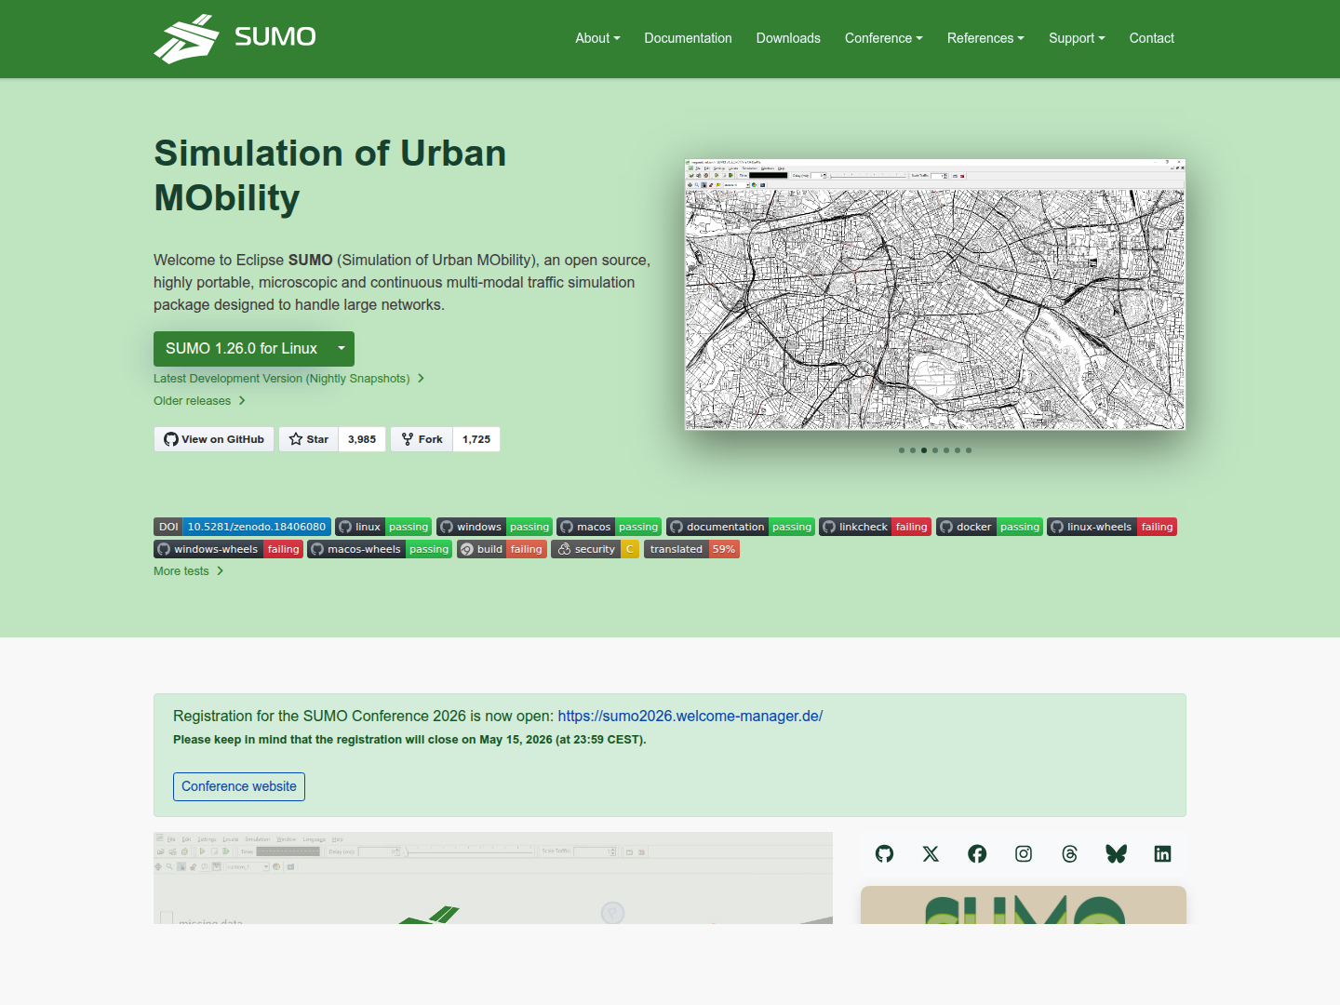This screenshot has height=1005, width=1340.
Task: Click the translated 59% badge
Action: pyautogui.click(x=692, y=549)
